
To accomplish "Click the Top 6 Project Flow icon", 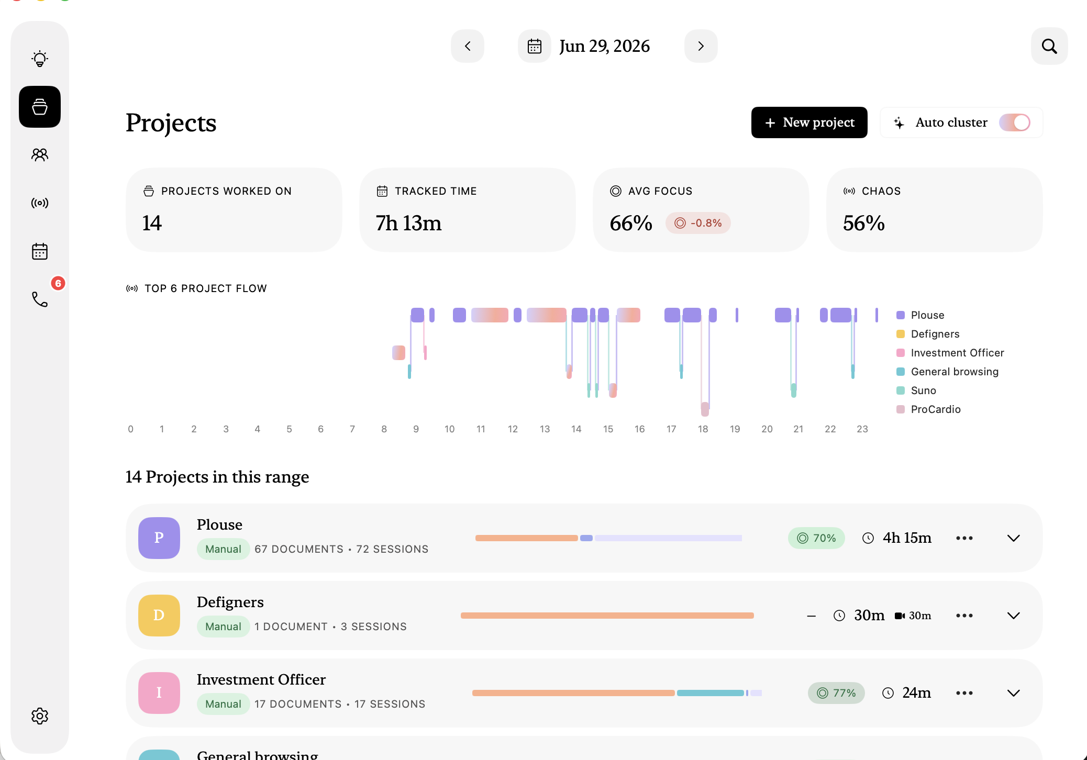I will [x=132, y=288].
